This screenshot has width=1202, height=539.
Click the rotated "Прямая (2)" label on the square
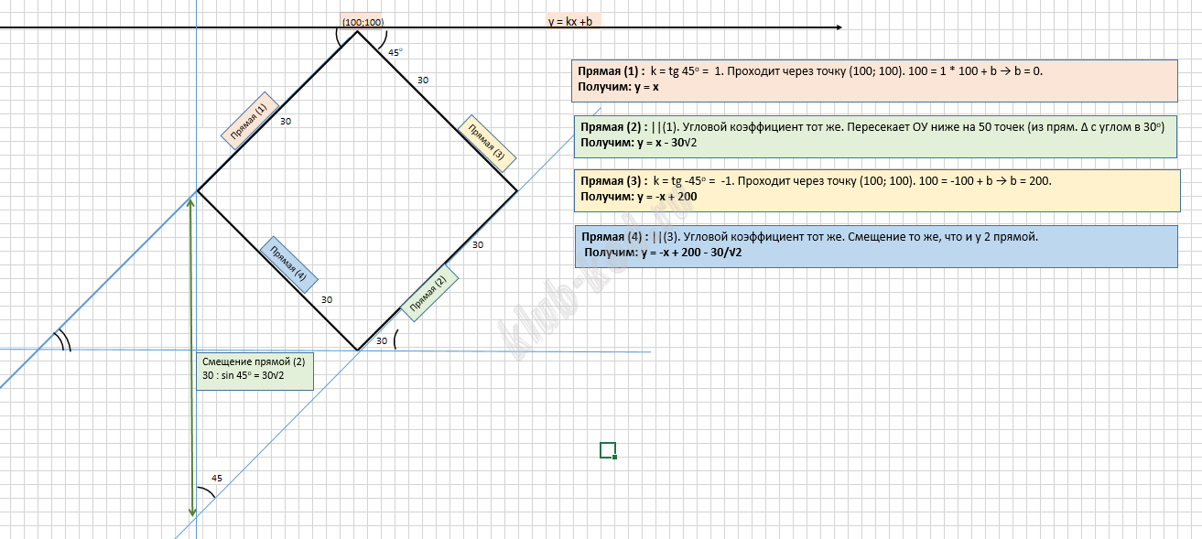click(428, 293)
